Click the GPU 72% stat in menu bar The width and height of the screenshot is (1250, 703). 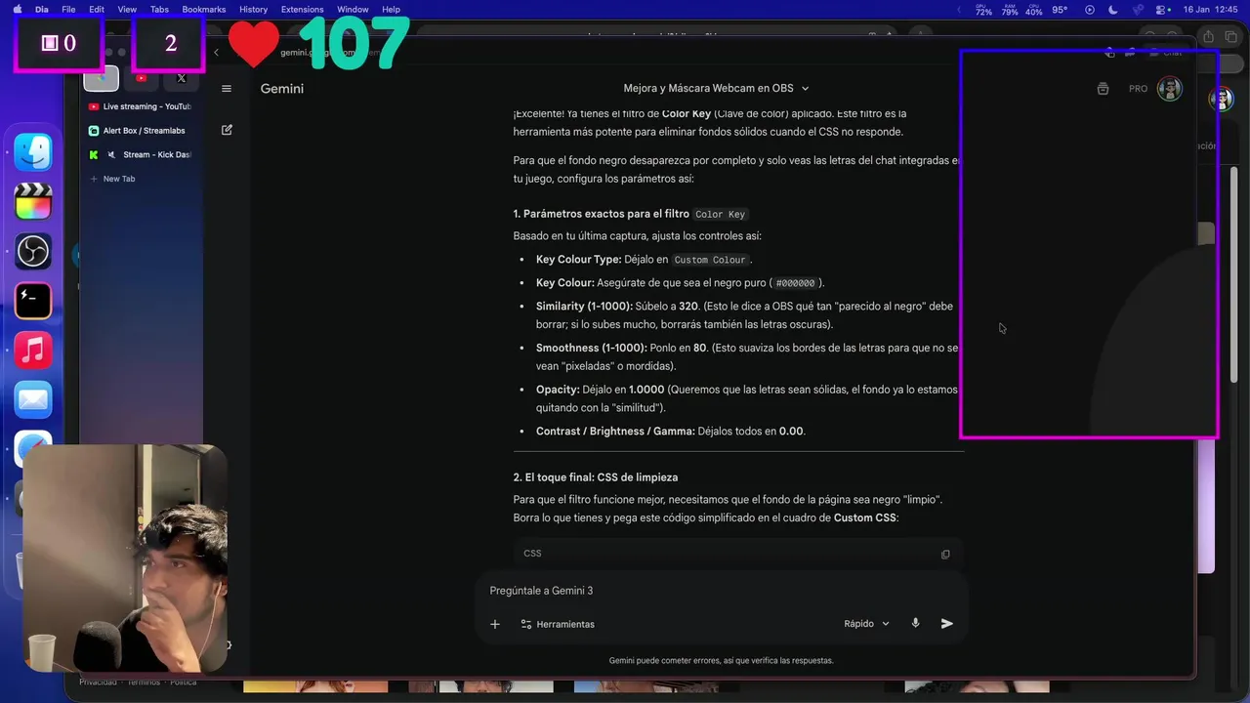pos(983,10)
